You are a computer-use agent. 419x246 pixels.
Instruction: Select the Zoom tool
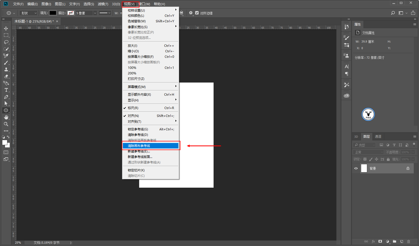pos(6,124)
